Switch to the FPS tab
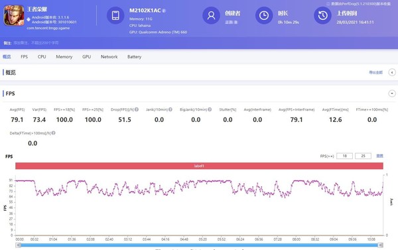398x250 pixels. tap(25, 56)
